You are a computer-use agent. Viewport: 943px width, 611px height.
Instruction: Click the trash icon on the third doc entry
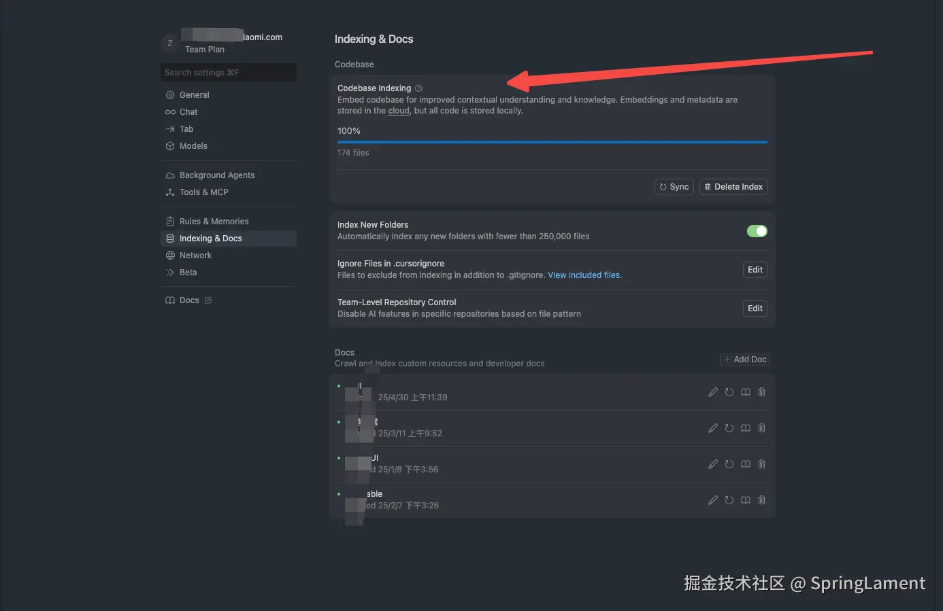point(761,464)
